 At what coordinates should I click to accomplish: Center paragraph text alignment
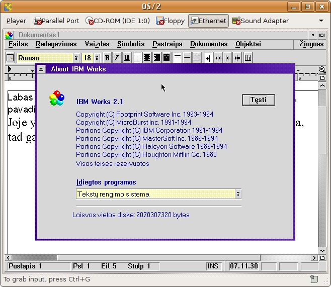[x=147, y=58]
